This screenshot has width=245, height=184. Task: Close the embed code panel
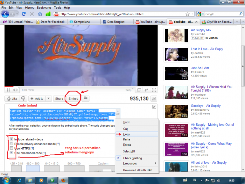pyautogui.click(x=154, y=107)
